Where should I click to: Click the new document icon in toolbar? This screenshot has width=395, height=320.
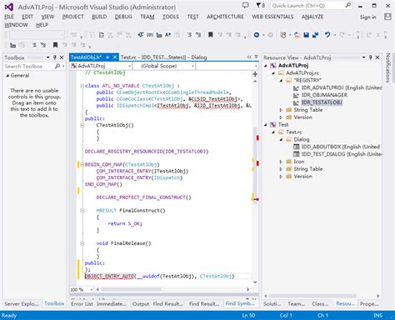coord(102,35)
